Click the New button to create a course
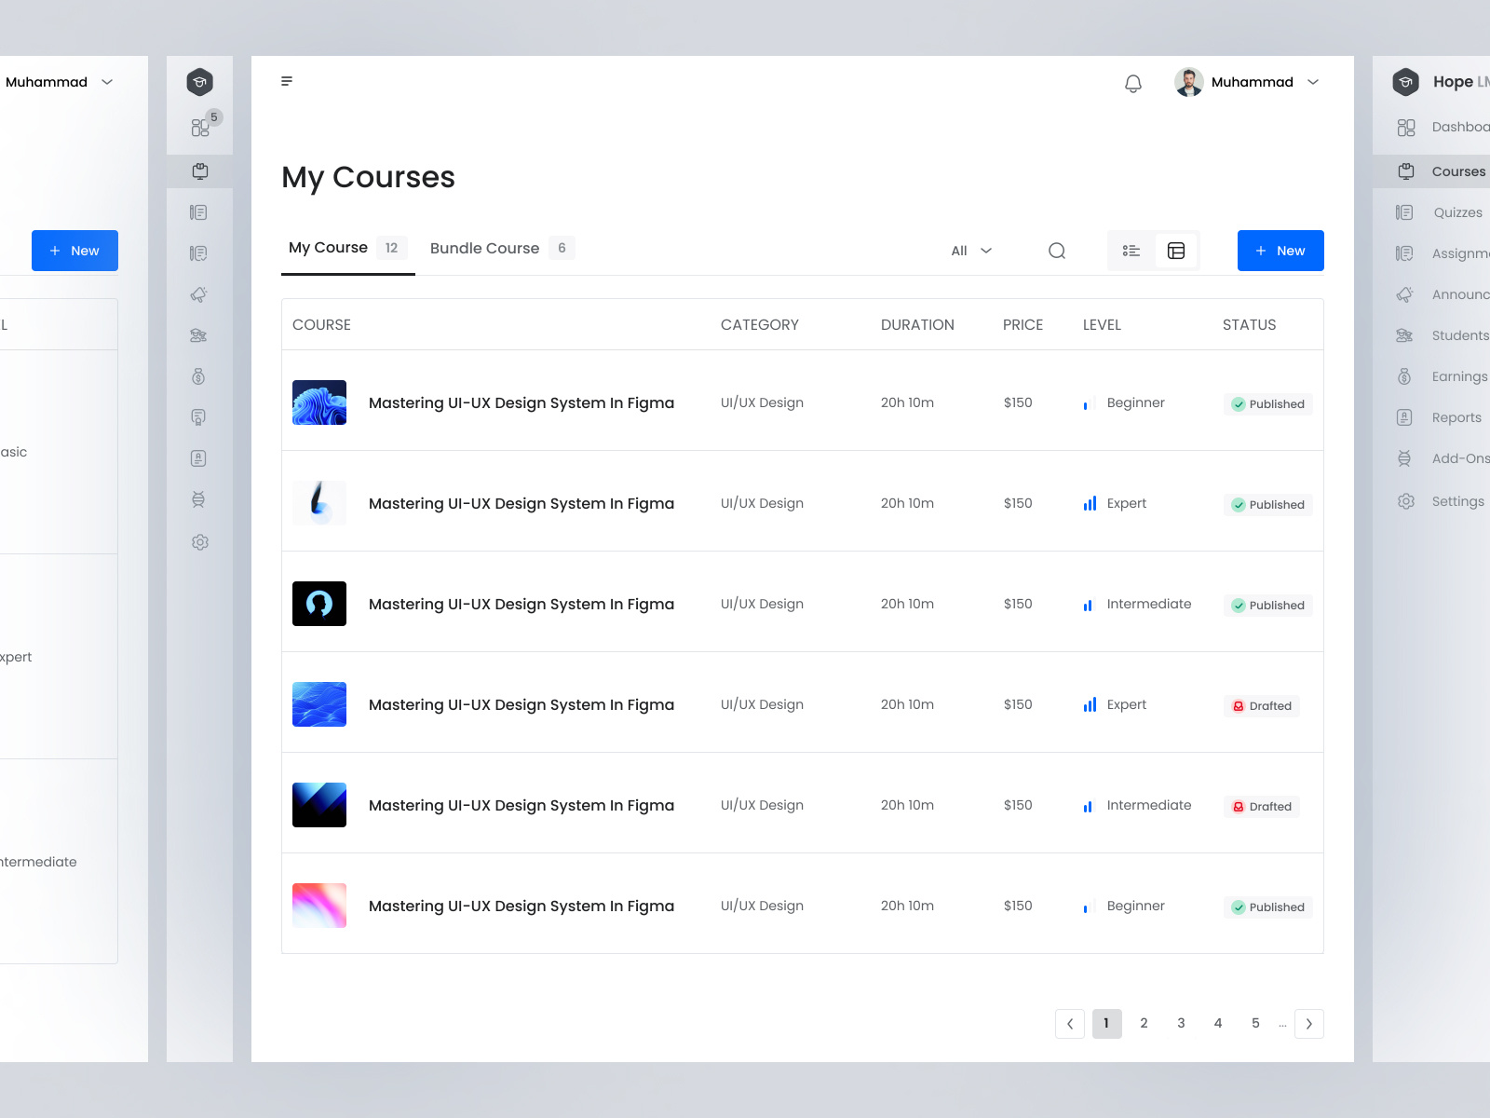The height and width of the screenshot is (1118, 1490). tap(1280, 250)
